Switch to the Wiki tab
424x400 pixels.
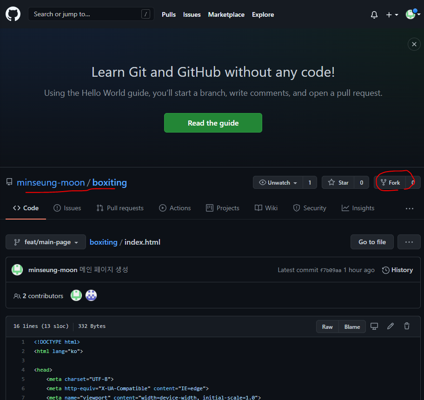266,208
